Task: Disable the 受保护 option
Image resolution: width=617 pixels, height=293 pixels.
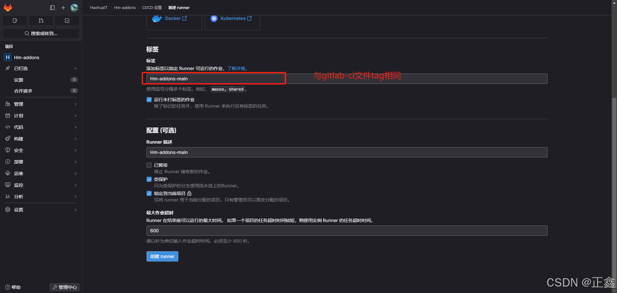Action: pyautogui.click(x=149, y=179)
